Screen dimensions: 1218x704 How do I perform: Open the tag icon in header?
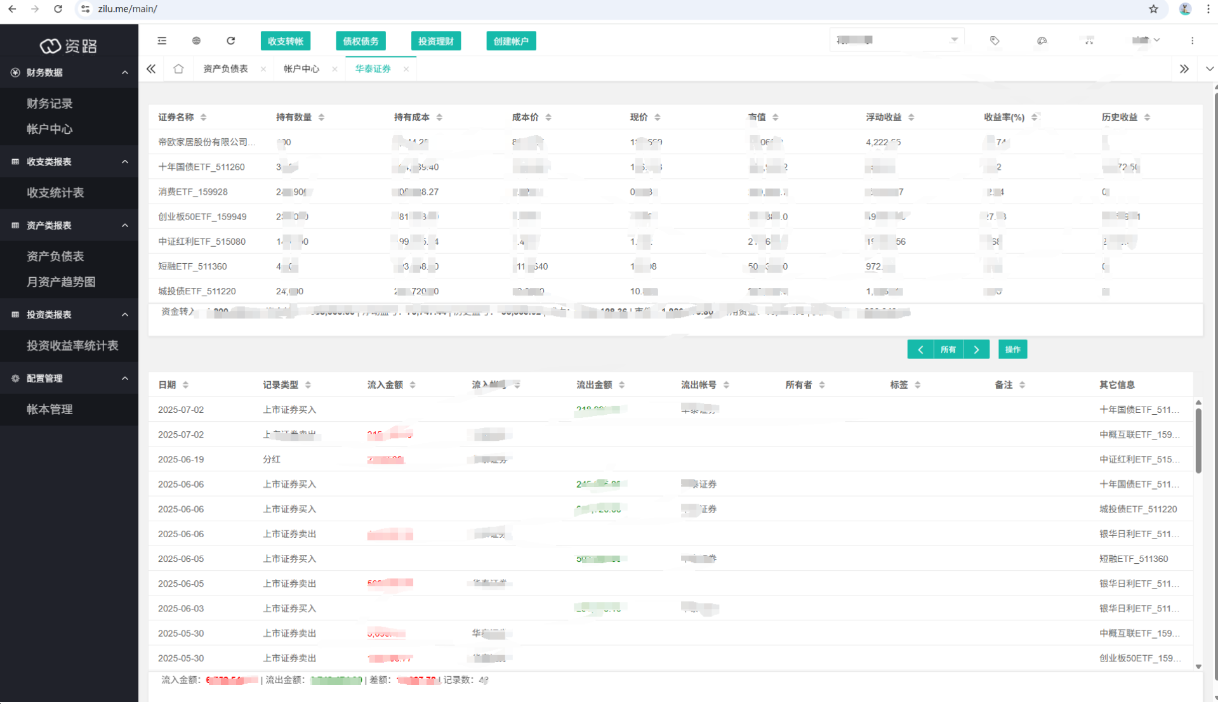click(995, 41)
